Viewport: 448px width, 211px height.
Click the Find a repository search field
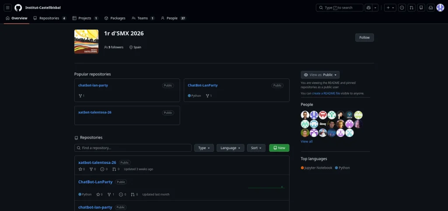pyautogui.click(x=133, y=148)
